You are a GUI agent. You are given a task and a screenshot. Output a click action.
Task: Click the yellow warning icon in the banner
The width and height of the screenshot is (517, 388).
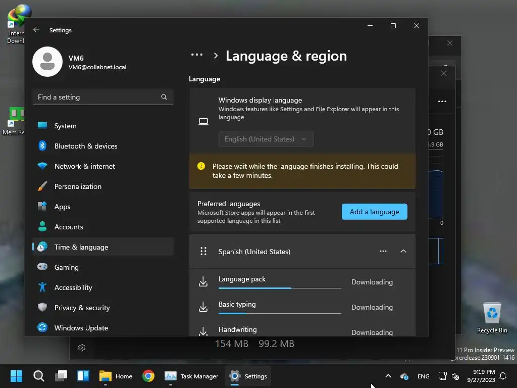coord(201,166)
